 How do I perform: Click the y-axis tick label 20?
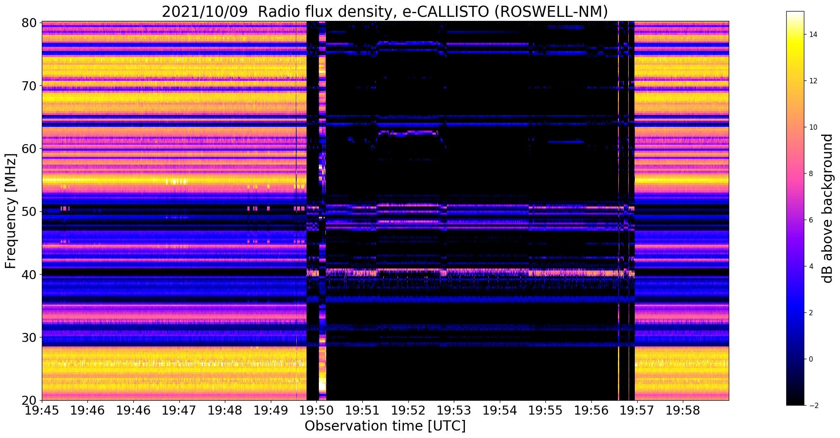(x=29, y=400)
